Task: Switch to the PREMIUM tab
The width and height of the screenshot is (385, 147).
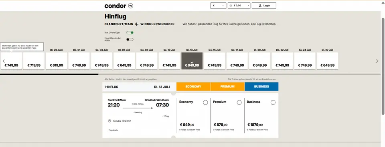Action: 227,86
